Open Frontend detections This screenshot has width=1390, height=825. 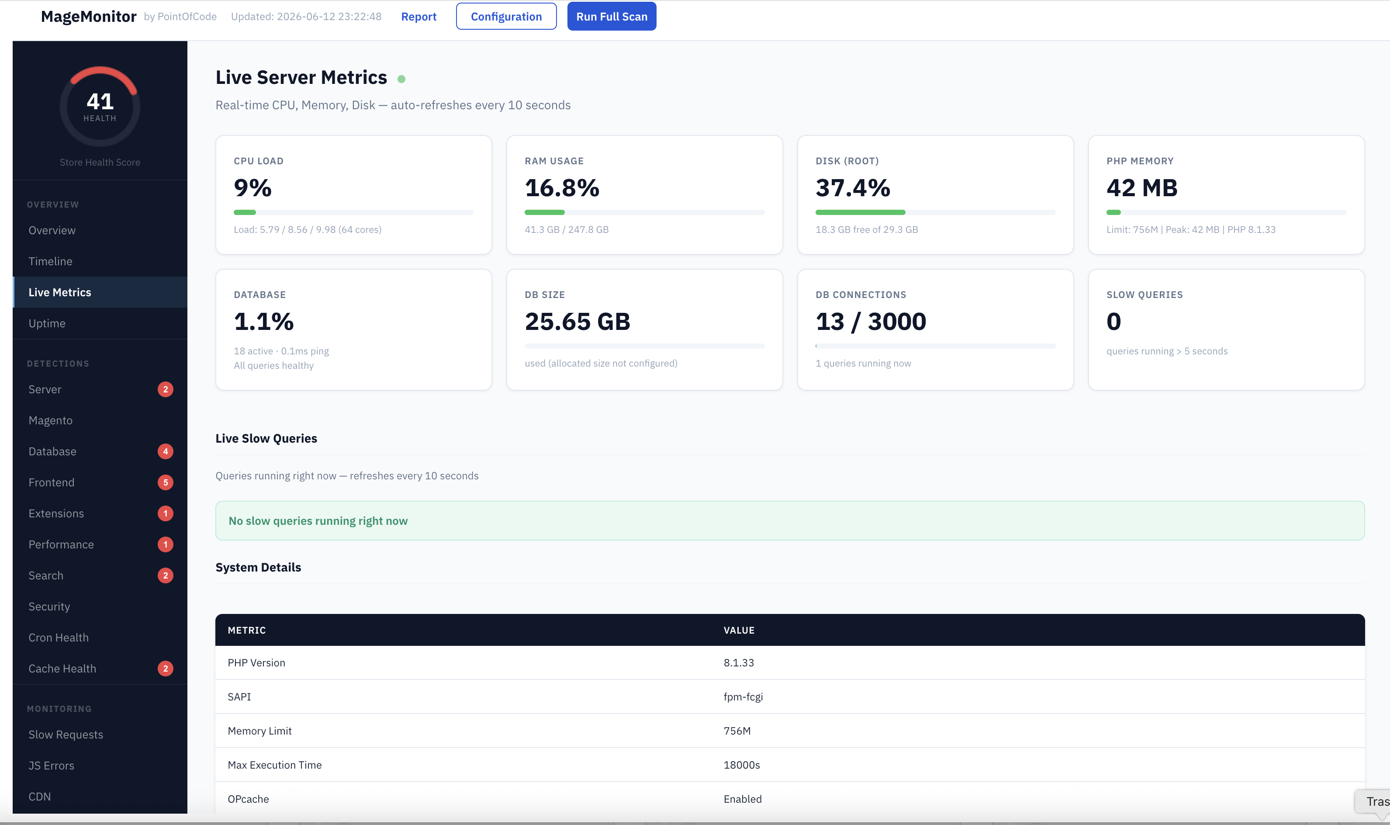(x=100, y=482)
